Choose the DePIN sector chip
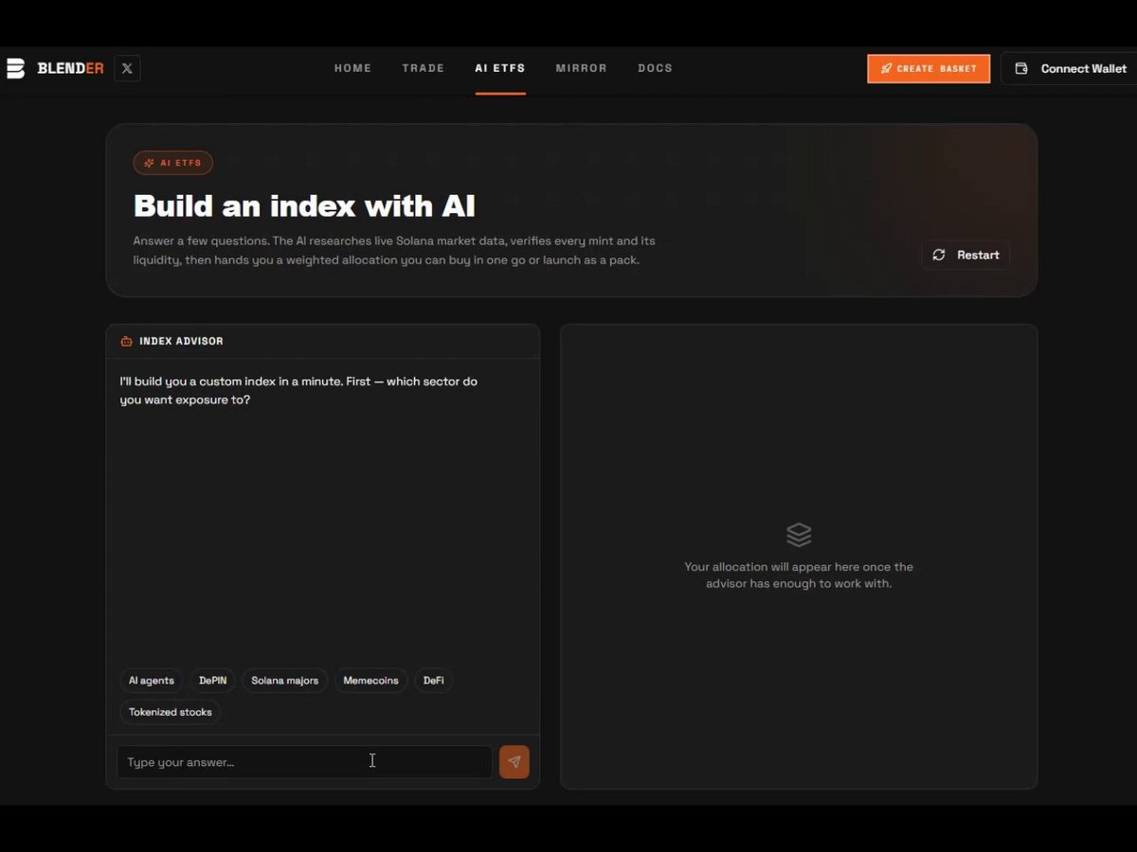 click(212, 681)
